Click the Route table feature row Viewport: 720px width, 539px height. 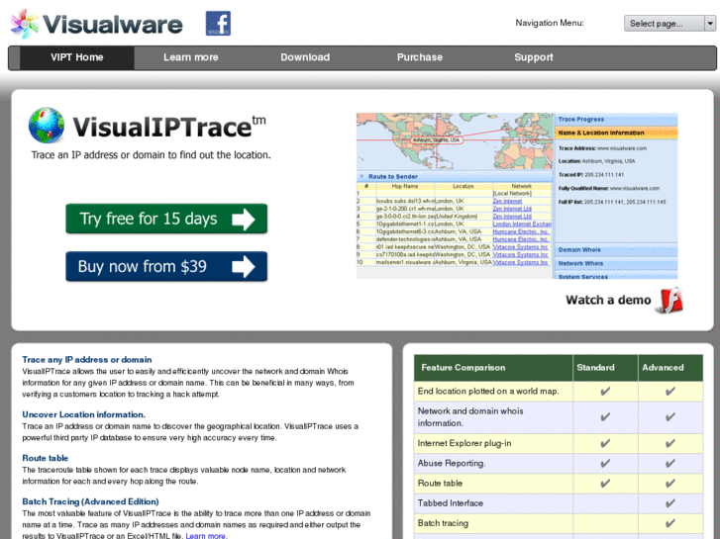click(559, 484)
